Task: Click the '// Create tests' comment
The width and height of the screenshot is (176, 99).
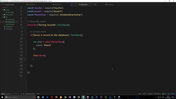Action: tap(38, 32)
